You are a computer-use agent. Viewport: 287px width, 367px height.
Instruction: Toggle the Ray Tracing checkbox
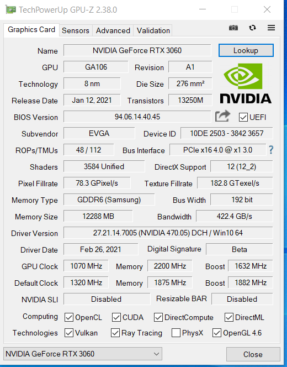point(115,333)
